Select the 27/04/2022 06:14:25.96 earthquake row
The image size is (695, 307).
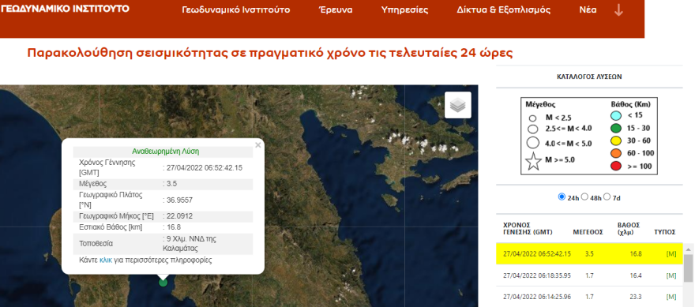(589, 297)
